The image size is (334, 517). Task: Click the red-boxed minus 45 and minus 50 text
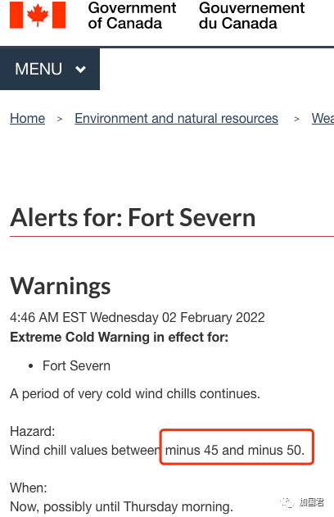tap(234, 450)
